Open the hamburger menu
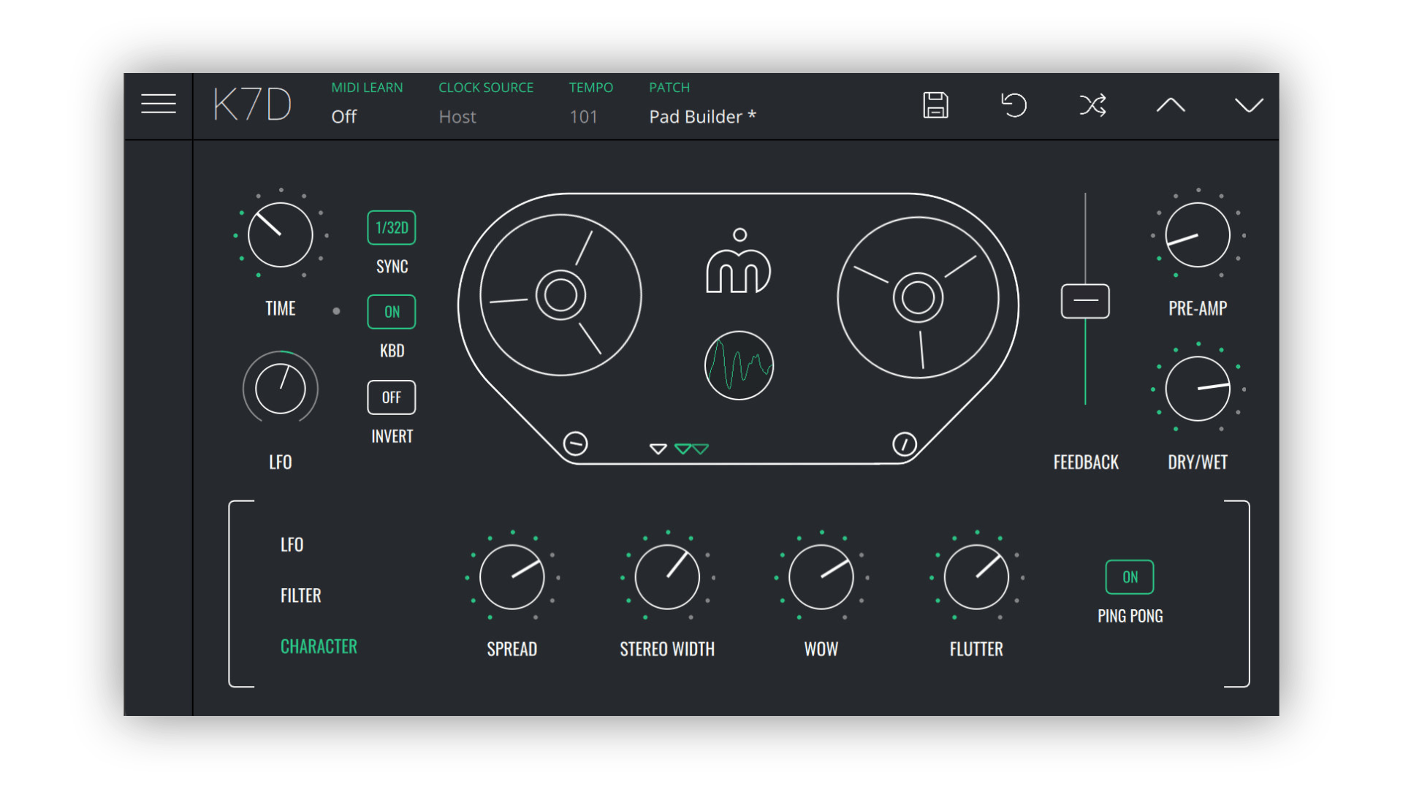The height and width of the screenshot is (789, 1403). pos(158,104)
